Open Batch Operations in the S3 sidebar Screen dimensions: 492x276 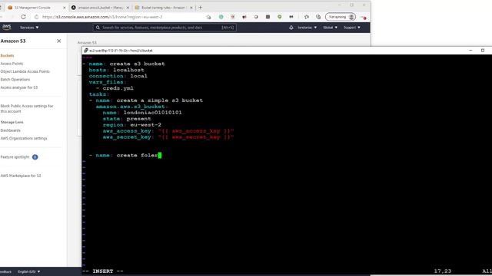point(15,80)
